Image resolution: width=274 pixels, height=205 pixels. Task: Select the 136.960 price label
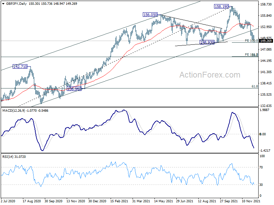point(74,89)
